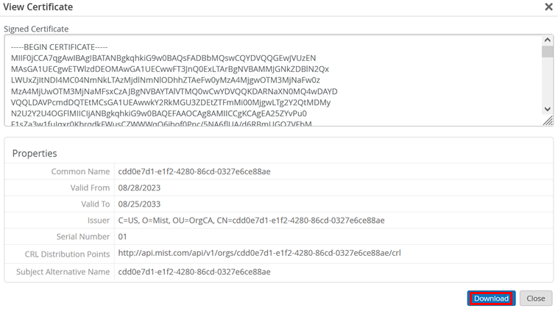Close the View Certificate dialog with X
This screenshot has width=558, height=311.
tap(548, 7)
